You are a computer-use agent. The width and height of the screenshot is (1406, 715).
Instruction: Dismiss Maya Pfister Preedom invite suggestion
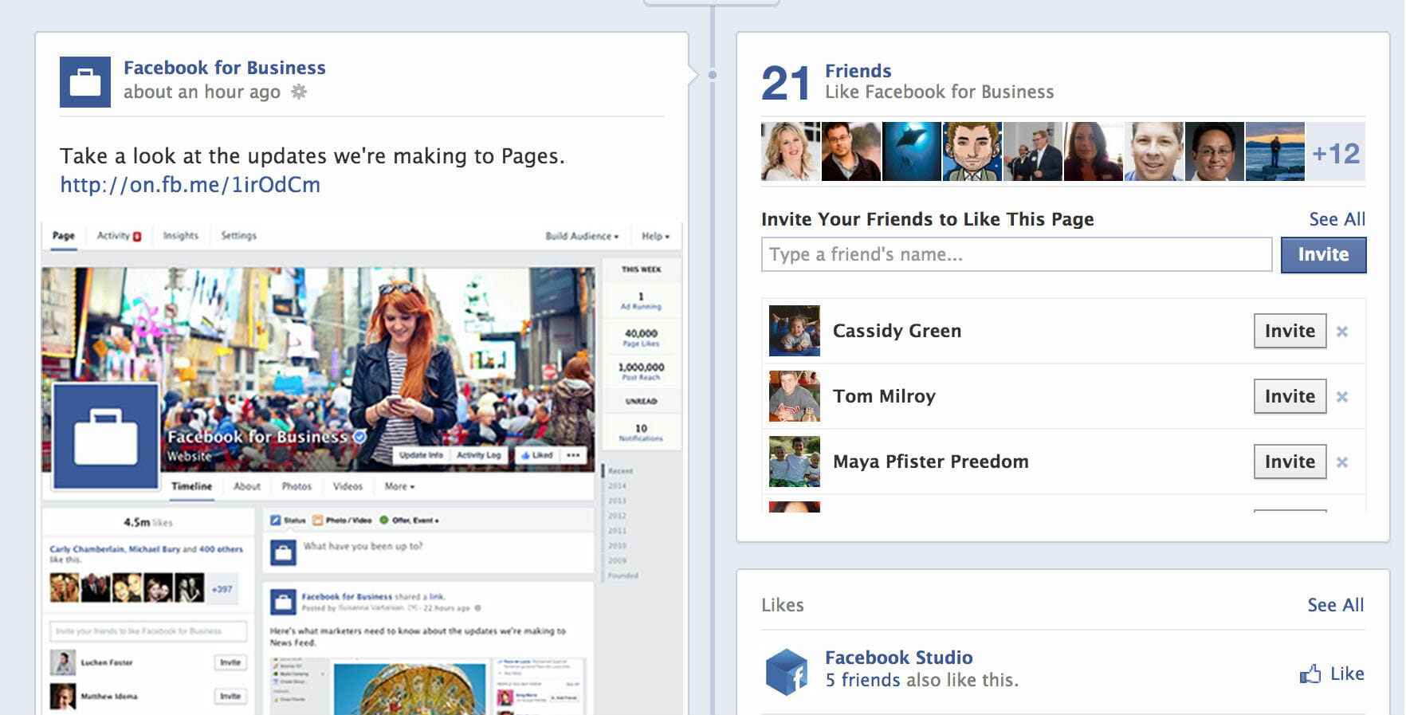pos(1342,462)
